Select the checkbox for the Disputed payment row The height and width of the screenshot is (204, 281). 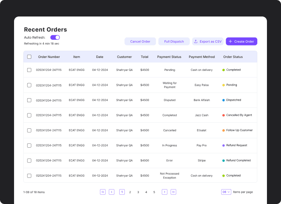pyautogui.click(x=29, y=100)
